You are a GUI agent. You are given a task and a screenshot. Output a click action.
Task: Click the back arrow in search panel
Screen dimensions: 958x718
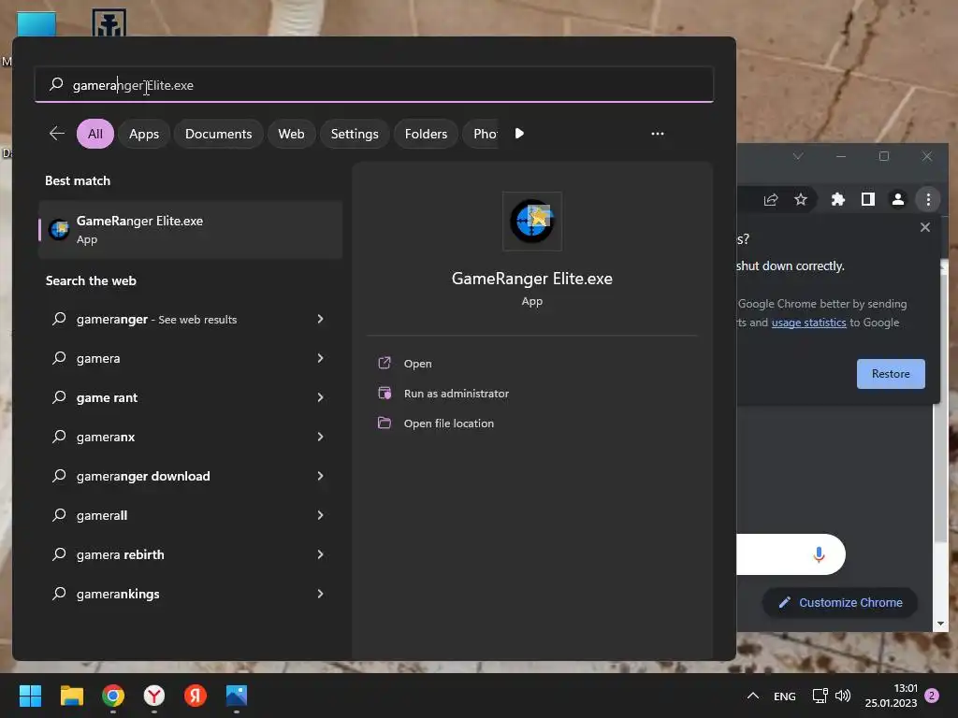[57, 134]
